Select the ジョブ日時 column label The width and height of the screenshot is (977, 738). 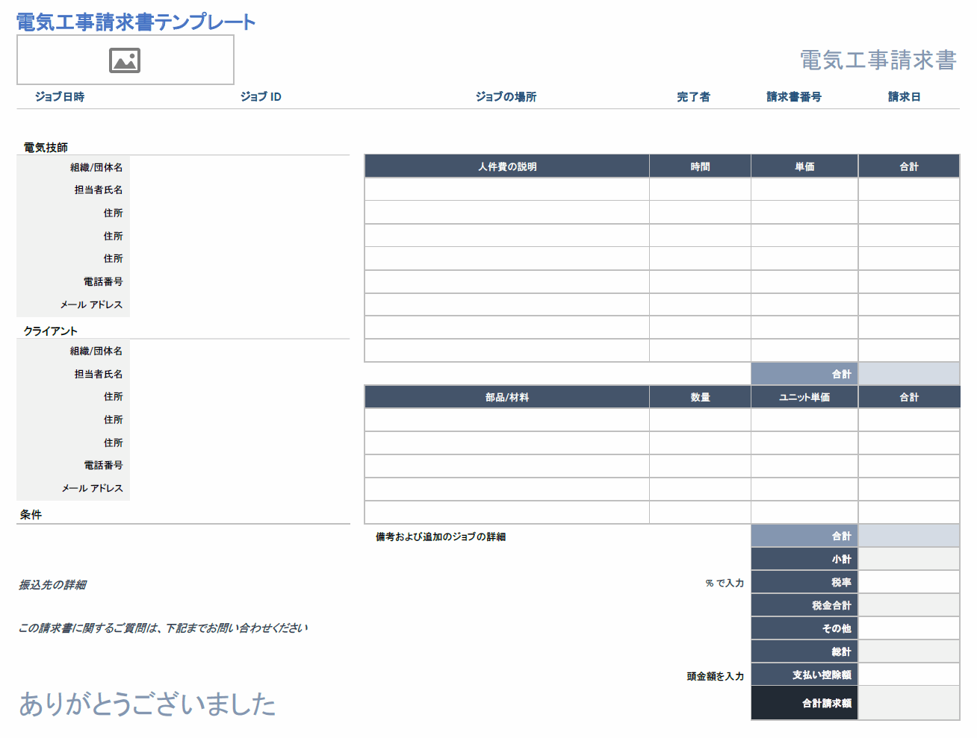(x=60, y=97)
